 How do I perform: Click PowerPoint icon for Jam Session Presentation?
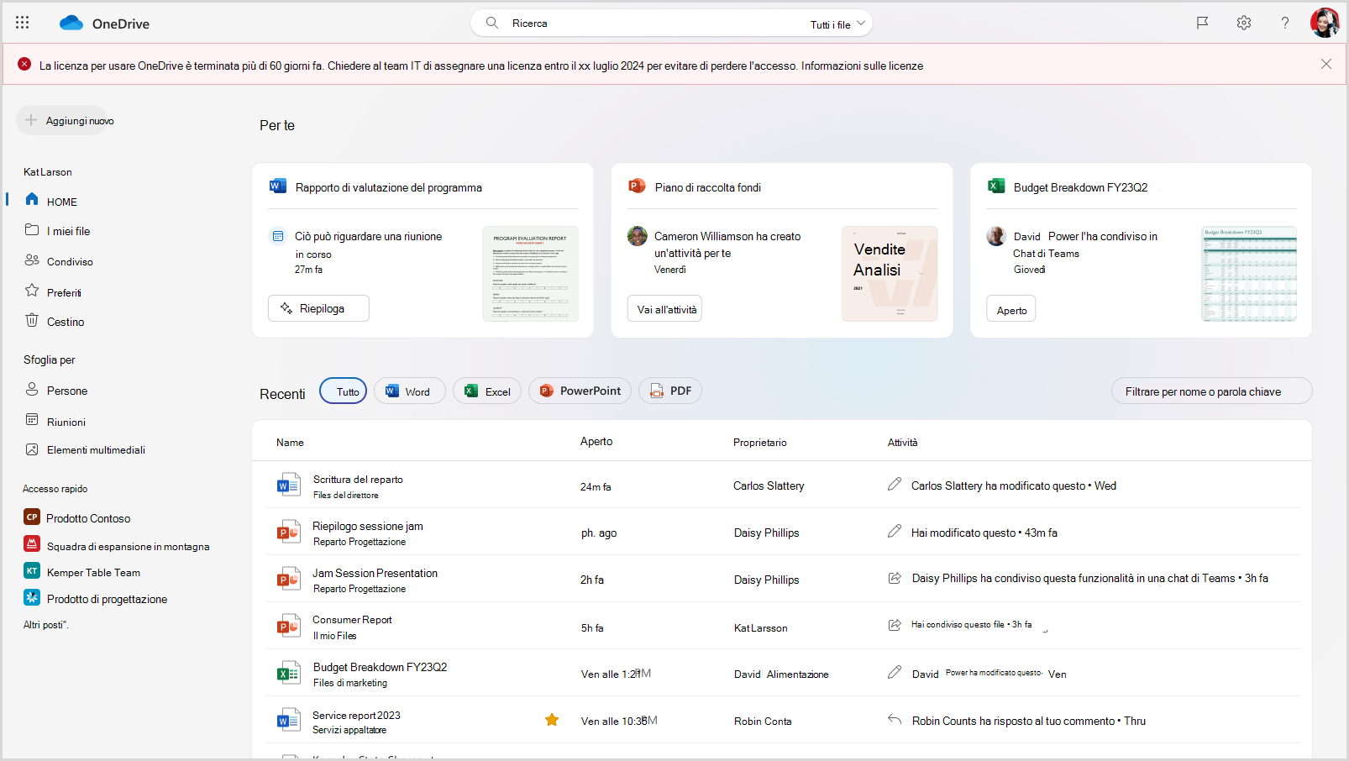(x=288, y=580)
